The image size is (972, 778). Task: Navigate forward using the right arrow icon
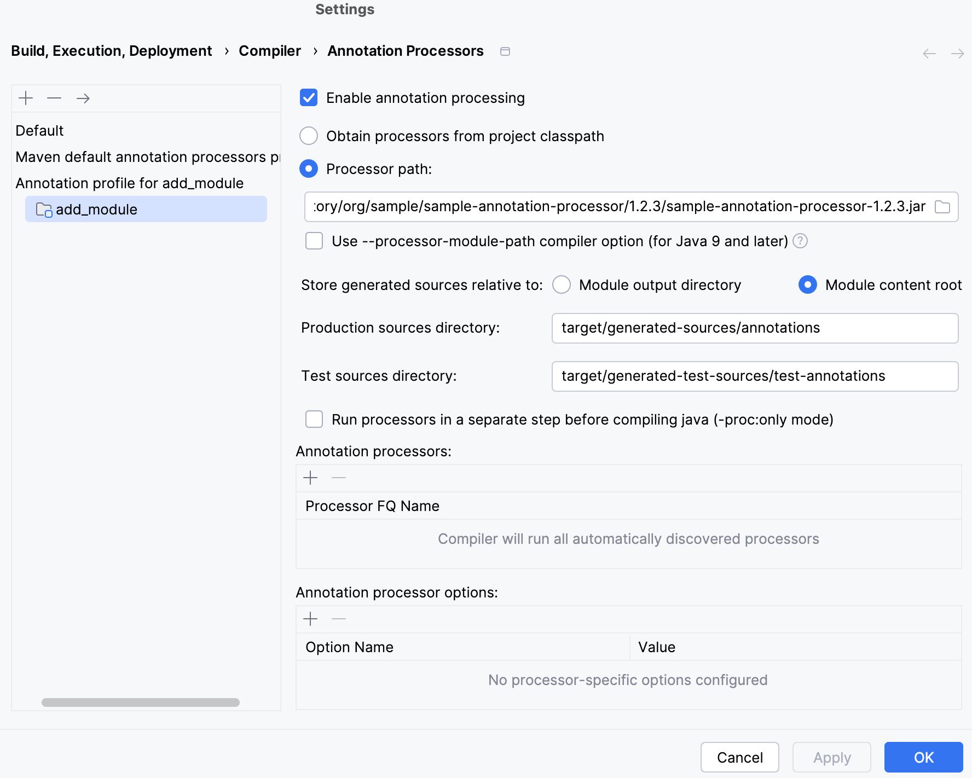click(x=958, y=53)
